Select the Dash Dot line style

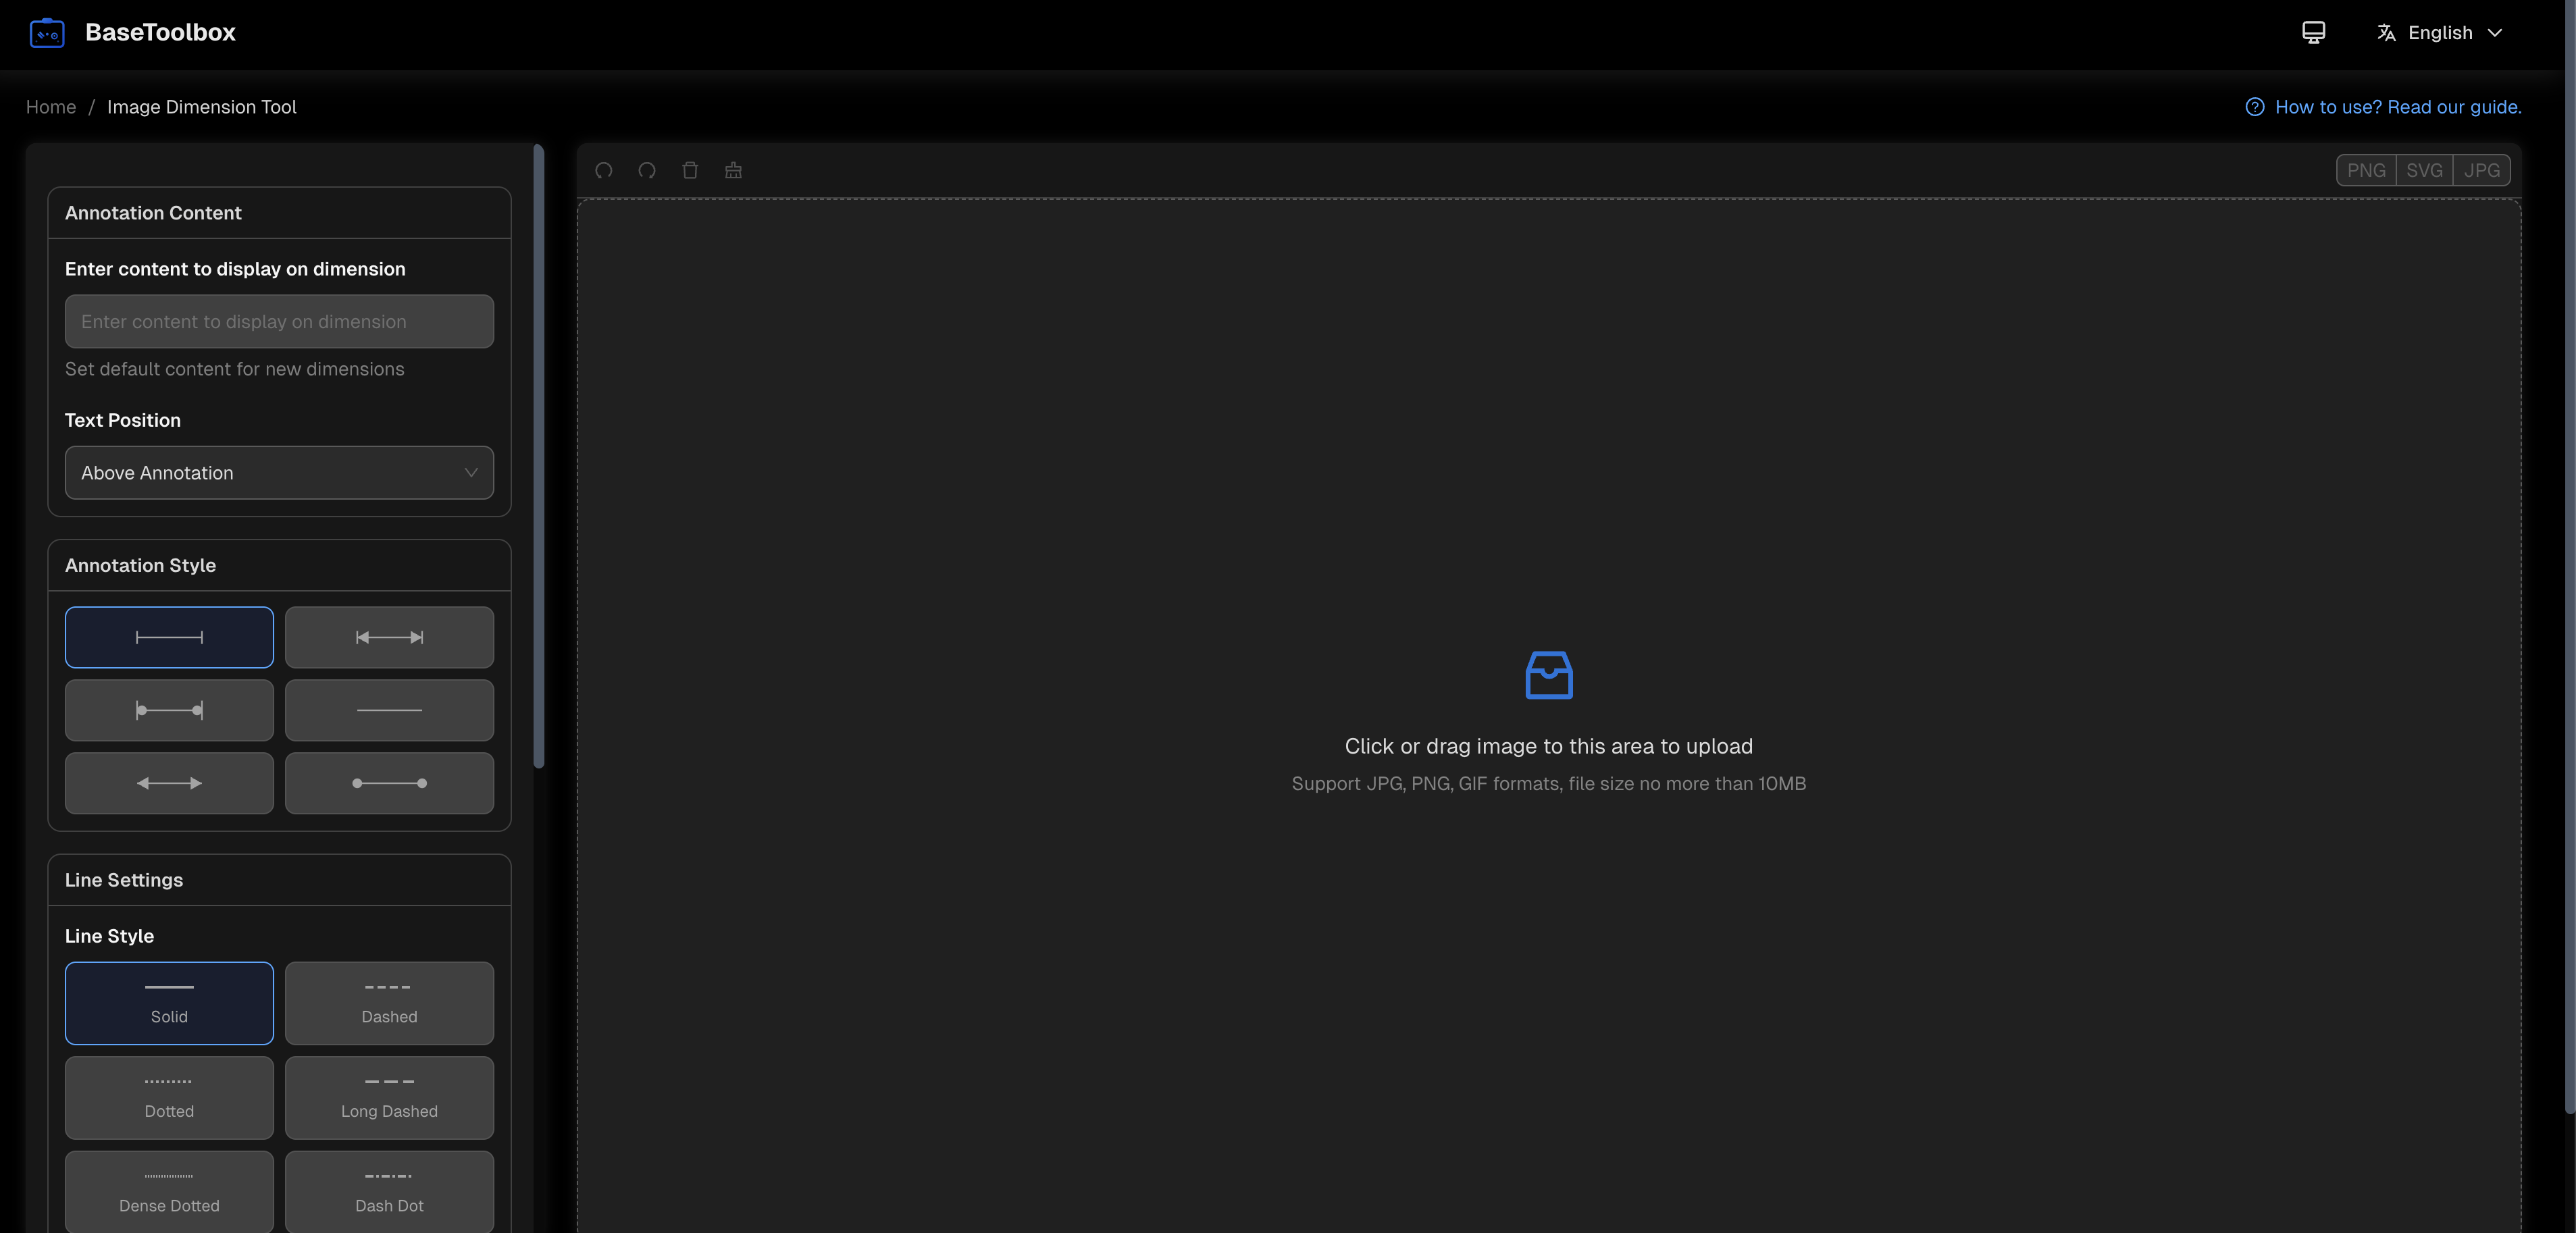(389, 1191)
